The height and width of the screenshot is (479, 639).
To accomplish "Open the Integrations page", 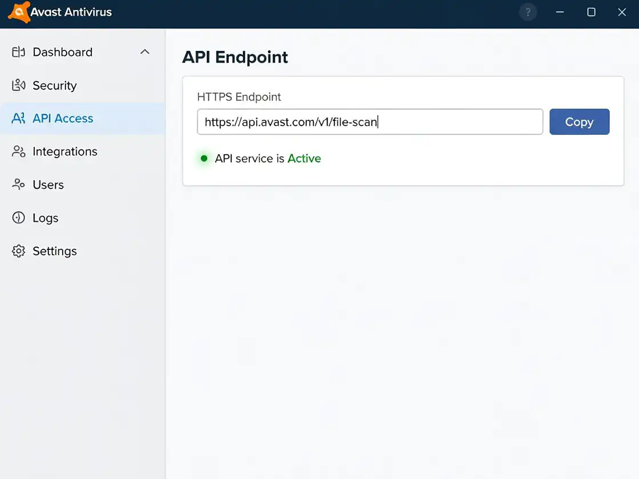I will click(83, 152).
